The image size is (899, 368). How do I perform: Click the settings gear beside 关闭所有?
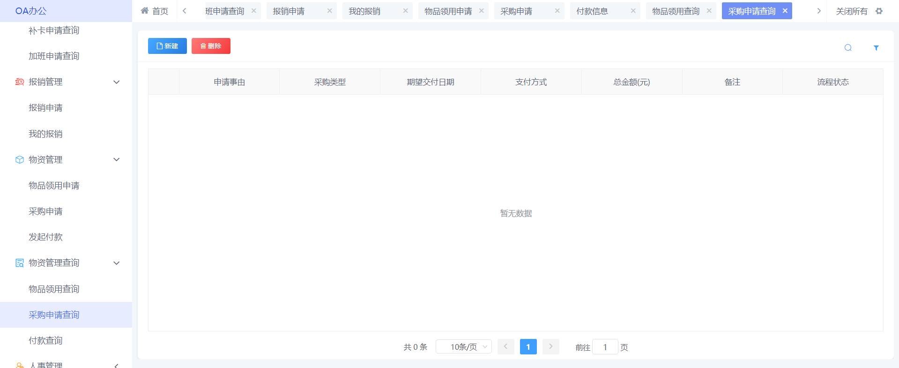click(879, 11)
